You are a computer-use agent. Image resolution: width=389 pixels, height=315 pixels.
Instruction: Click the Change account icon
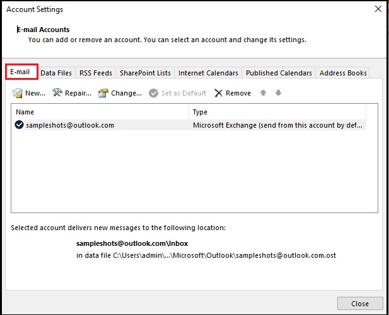(x=103, y=93)
